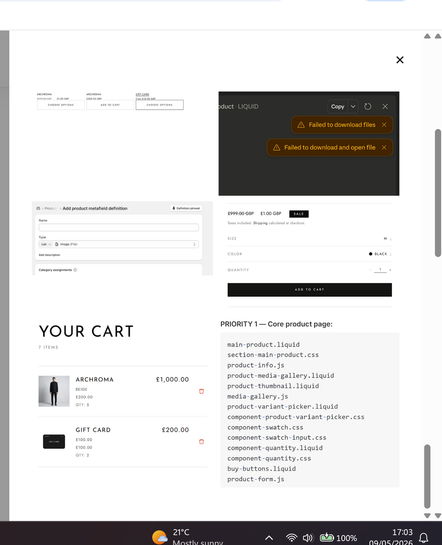Click the Copy button in Liquid panel
Viewport: 442px width, 545px height.
(x=338, y=107)
